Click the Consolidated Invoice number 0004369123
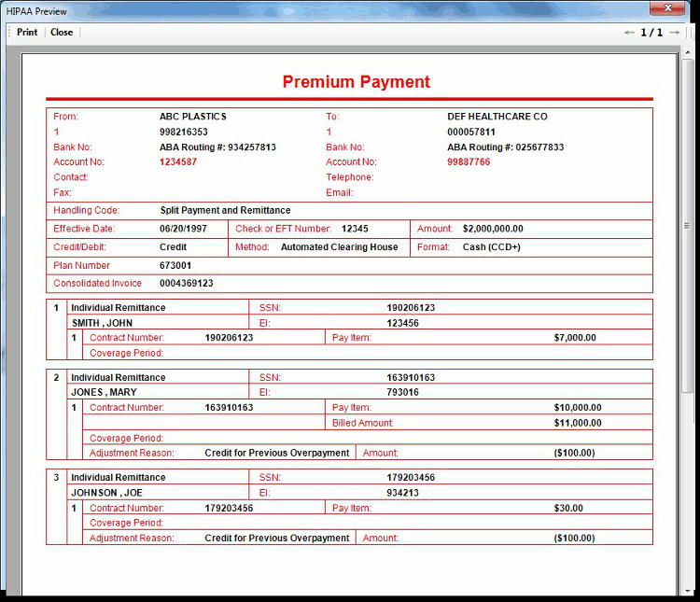The height and width of the screenshot is (602, 700). [x=187, y=284]
